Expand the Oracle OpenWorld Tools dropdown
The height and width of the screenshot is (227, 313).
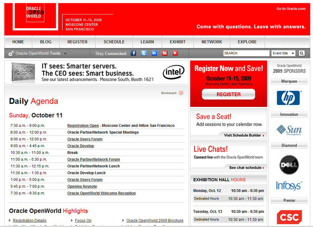[x=65, y=53]
